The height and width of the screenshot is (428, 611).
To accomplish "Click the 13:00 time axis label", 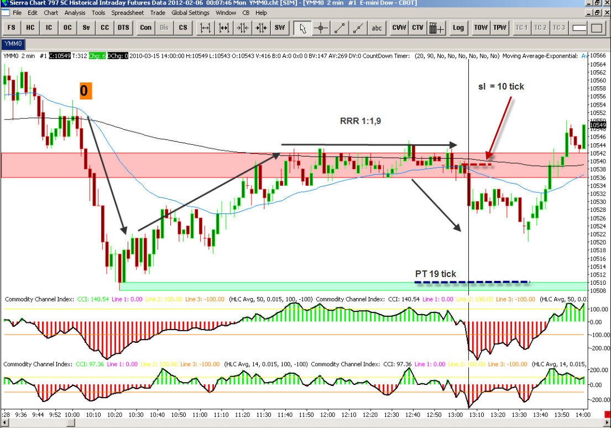I will pos(455,415).
